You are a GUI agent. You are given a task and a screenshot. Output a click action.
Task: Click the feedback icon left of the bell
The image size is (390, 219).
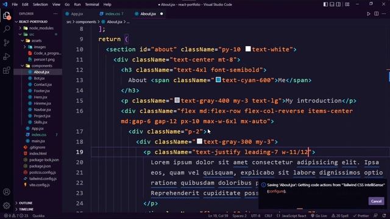point(375,215)
